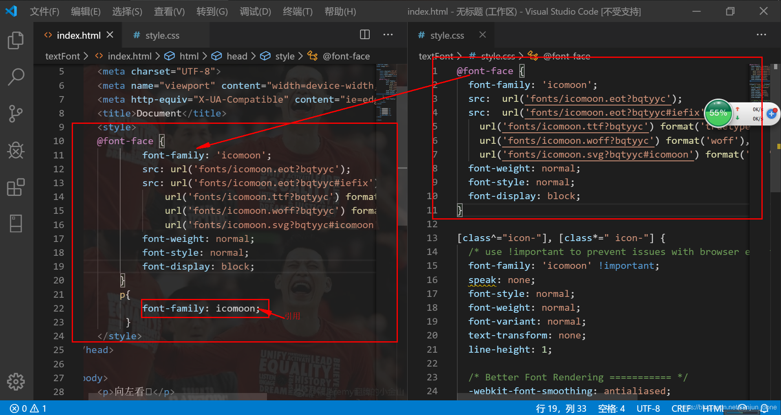This screenshot has height=415, width=781.
Task: Open the Explorer view in activity bar
Action: click(16, 40)
